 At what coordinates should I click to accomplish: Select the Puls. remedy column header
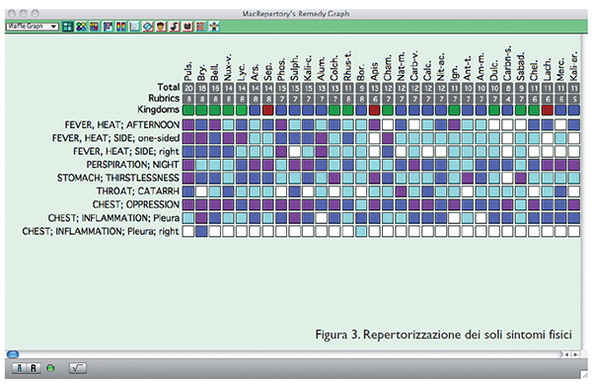pos(188,71)
